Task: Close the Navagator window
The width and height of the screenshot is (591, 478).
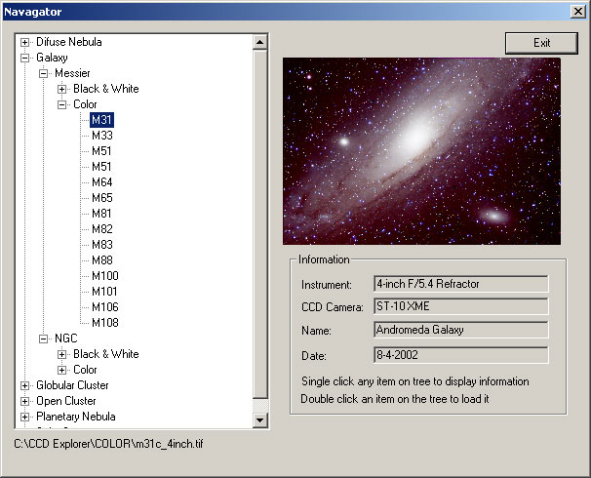Action: point(577,11)
